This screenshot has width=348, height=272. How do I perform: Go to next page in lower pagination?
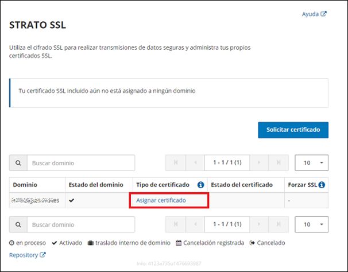(x=259, y=224)
